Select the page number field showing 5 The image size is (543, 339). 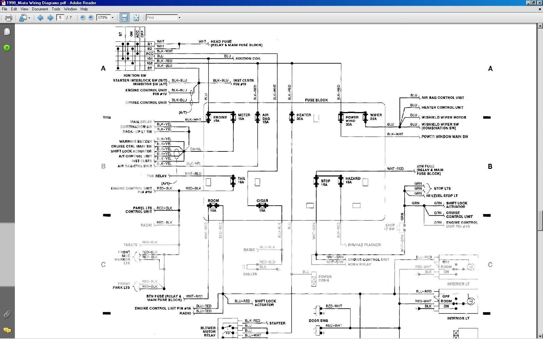click(x=60, y=17)
